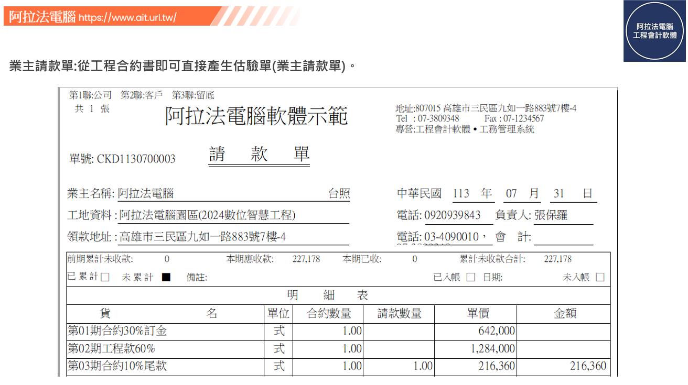Viewport: 688px width, 385px height.
Task: Click the 合約數量 column header
Action: 329,313
